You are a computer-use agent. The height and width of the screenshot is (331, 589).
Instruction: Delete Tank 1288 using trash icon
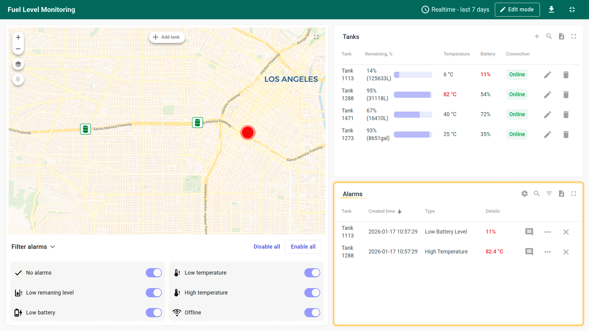[x=566, y=95]
